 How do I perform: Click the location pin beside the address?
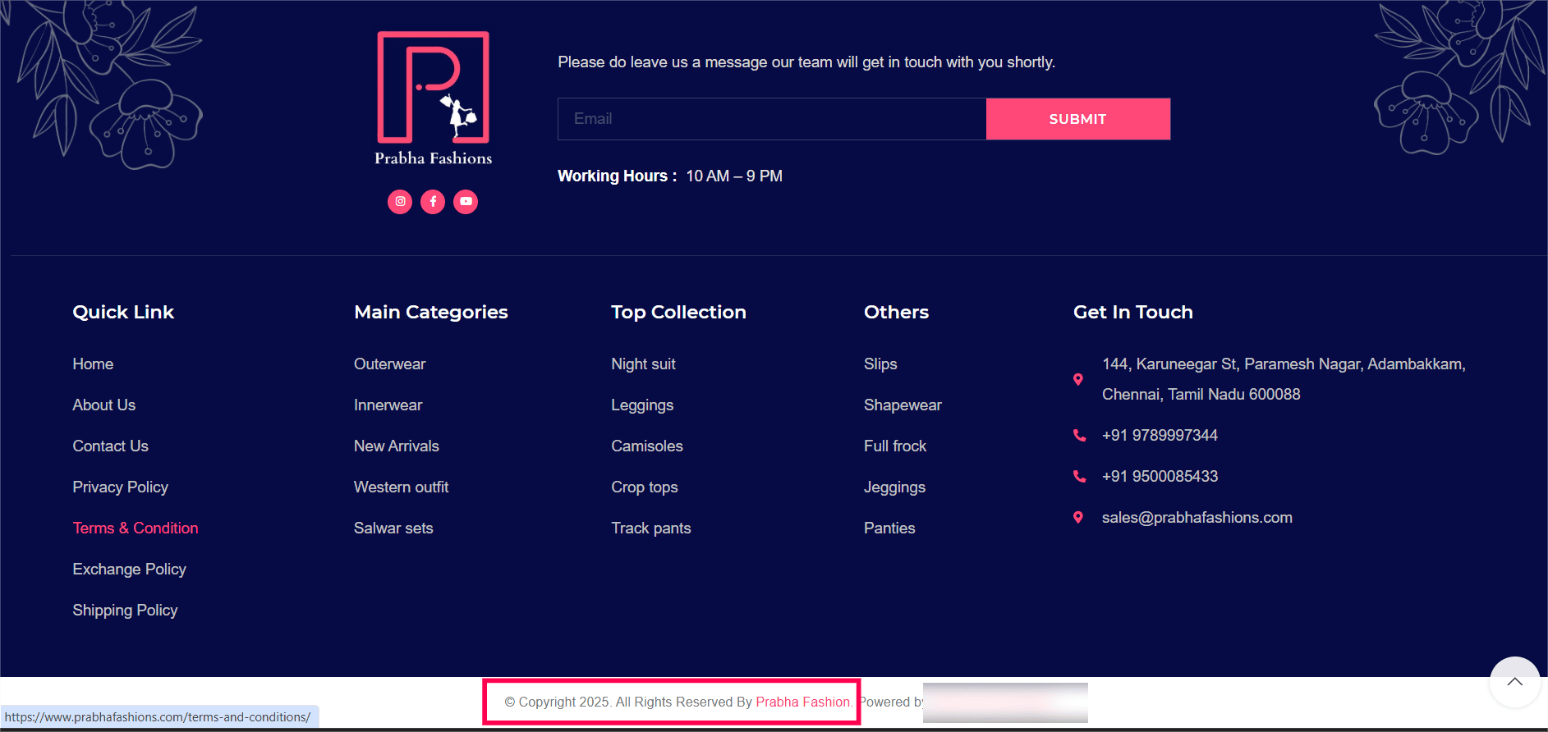click(1078, 379)
